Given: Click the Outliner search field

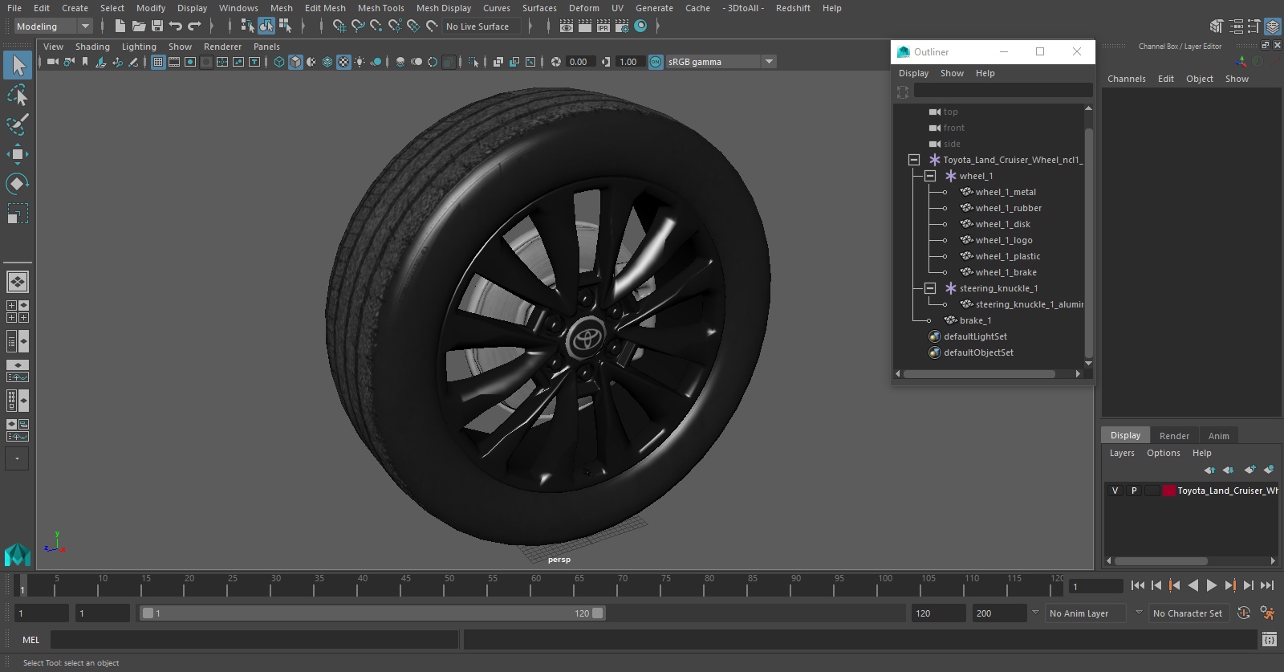Looking at the screenshot, I should 1003,91.
